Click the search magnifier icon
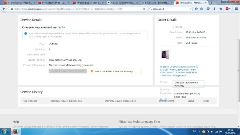Screen dimensions: 240x135 pos(151,9)
